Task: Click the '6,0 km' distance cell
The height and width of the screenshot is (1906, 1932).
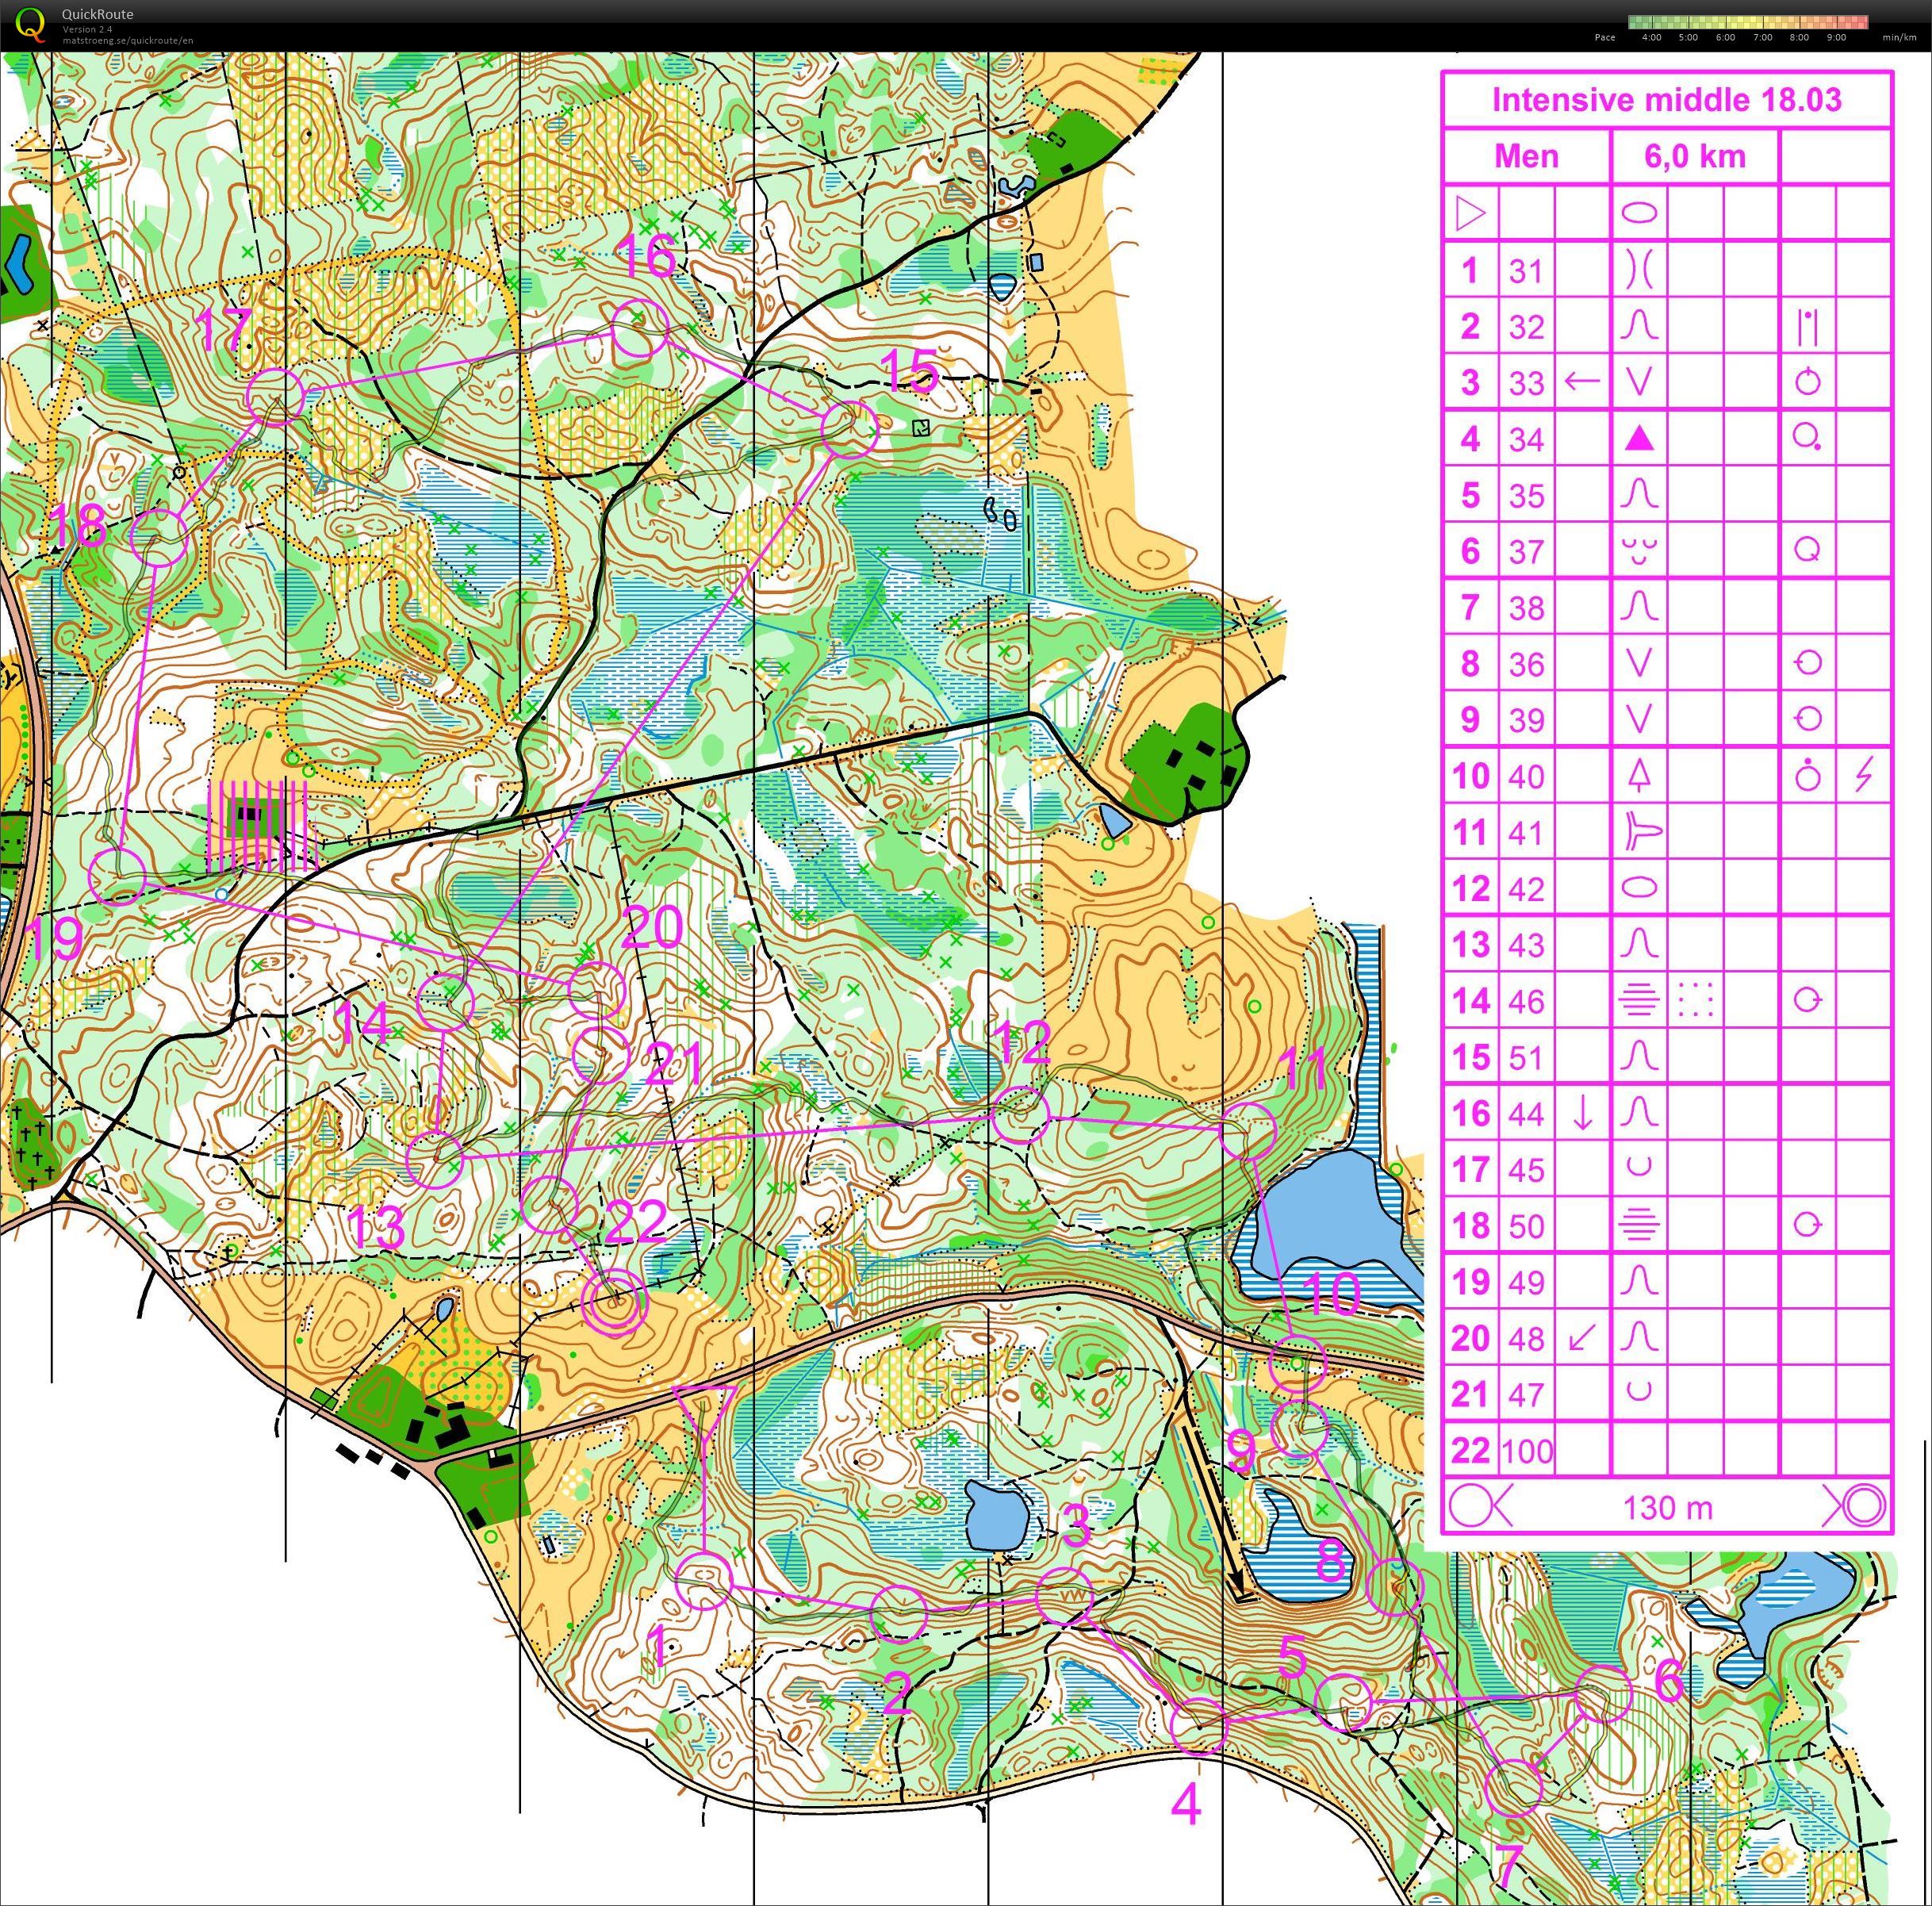Action: [x=1694, y=157]
